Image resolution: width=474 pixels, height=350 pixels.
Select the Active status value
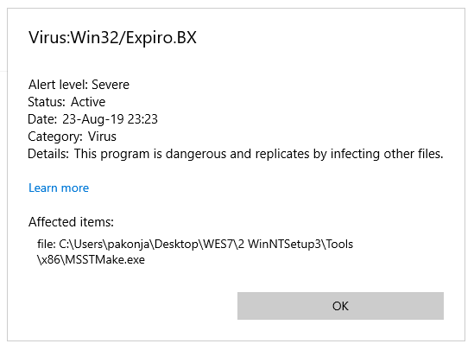pos(88,102)
